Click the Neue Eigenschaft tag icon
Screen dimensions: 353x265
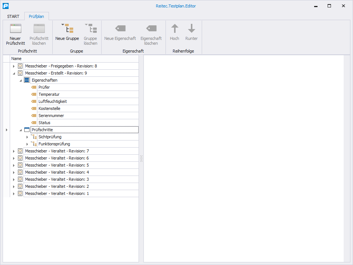[120, 29]
